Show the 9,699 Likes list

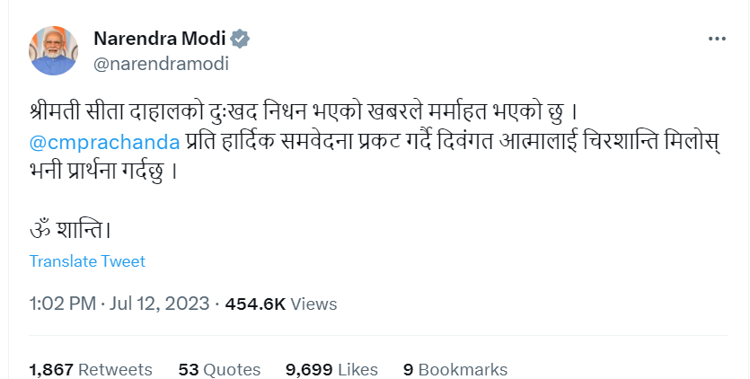point(331,369)
